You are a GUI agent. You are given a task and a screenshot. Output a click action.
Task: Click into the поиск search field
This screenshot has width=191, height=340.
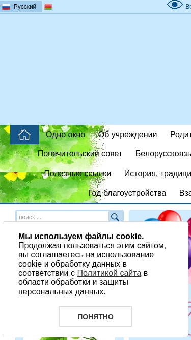click(63, 217)
